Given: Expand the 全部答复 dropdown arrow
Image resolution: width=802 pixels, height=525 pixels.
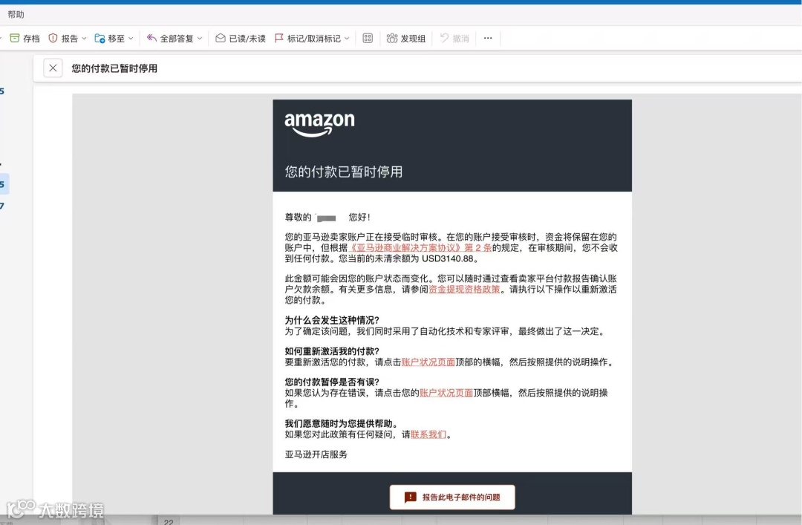Looking at the screenshot, I should tap(200, 39).
